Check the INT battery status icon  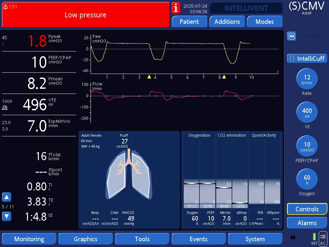point(314,239)
